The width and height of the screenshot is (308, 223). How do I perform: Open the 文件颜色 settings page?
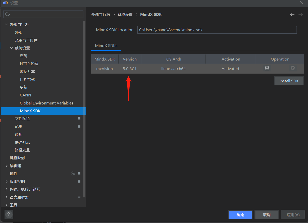tap(22, 119)
